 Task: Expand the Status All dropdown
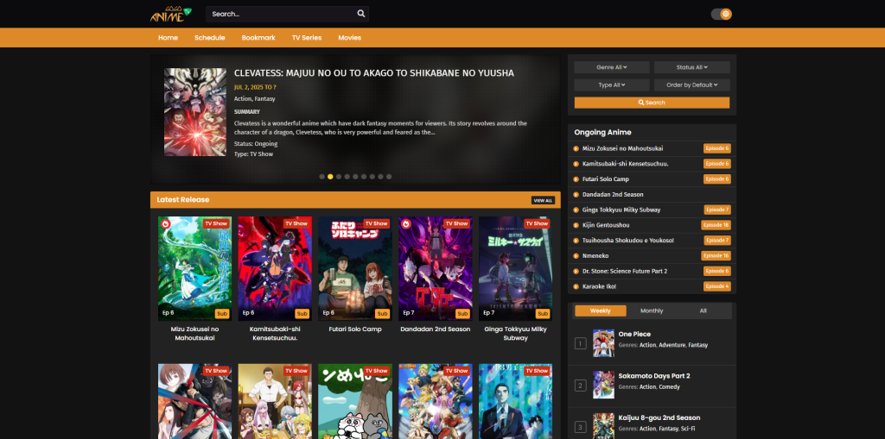click(x=692, y=67)
